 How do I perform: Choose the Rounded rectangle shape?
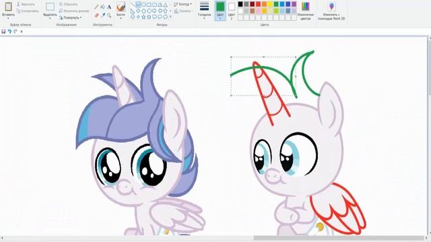(x=154, y=5)
